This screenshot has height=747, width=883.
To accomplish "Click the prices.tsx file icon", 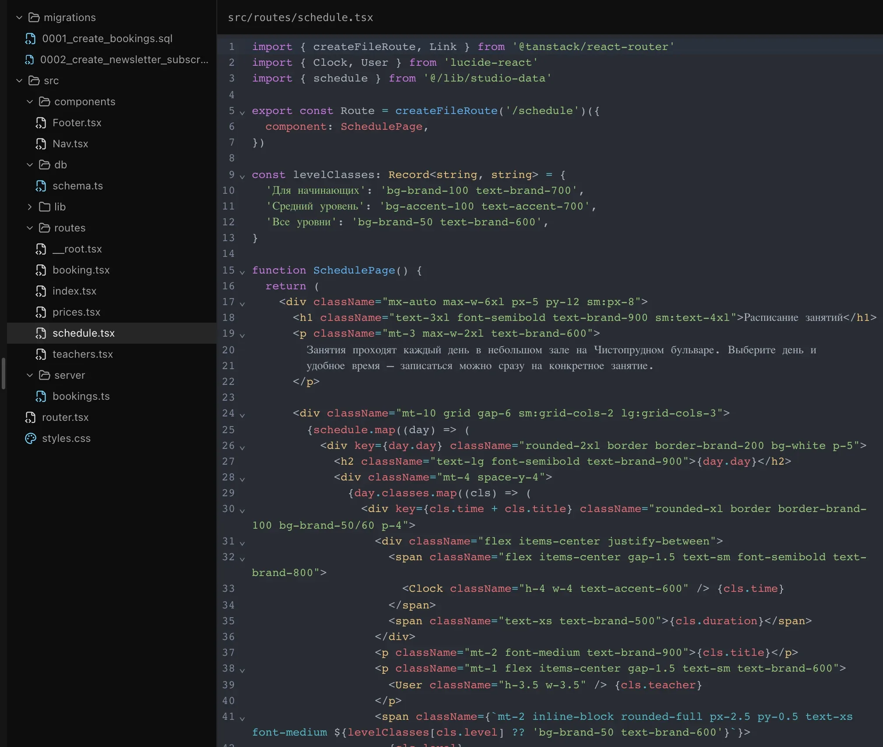I will [x=41, y=312].
